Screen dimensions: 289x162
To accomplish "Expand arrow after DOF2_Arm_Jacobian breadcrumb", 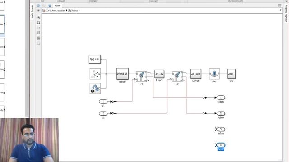I will click(67, 10).
